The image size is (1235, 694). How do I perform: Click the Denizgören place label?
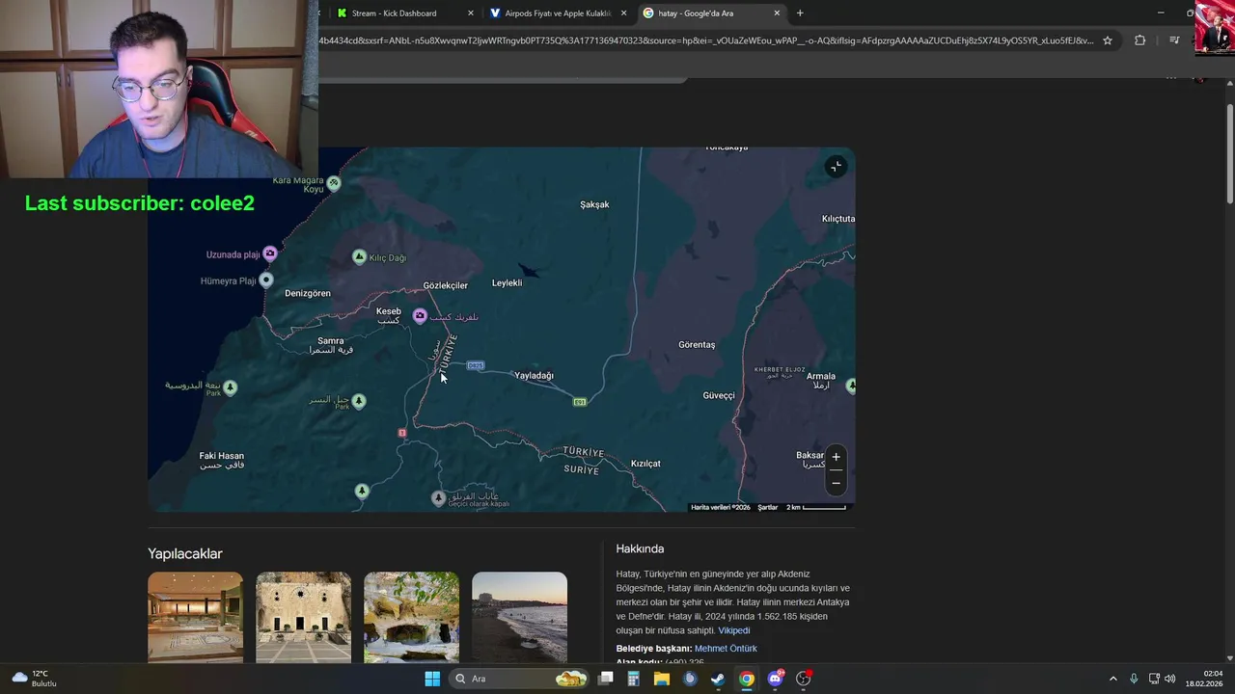(x=308, y=293)
